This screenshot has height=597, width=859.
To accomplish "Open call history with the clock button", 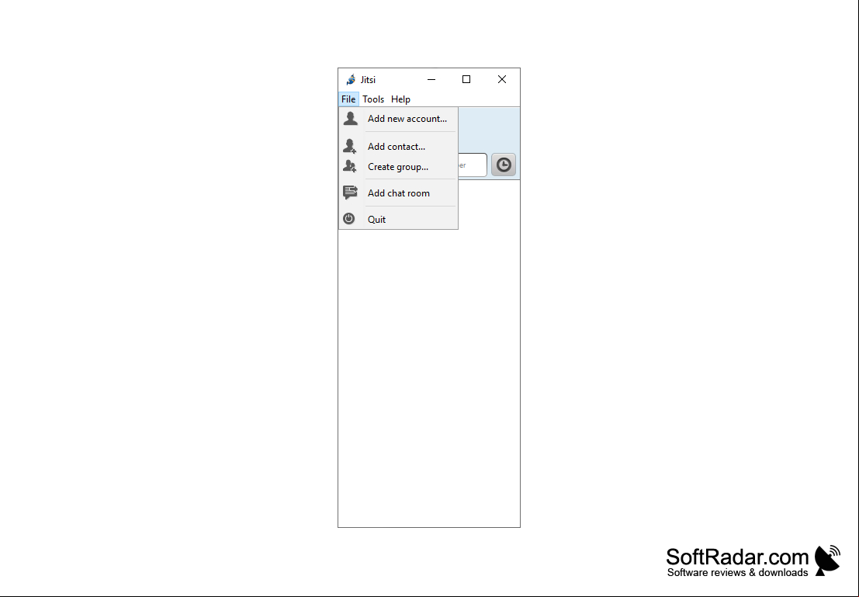I will 504,165.
